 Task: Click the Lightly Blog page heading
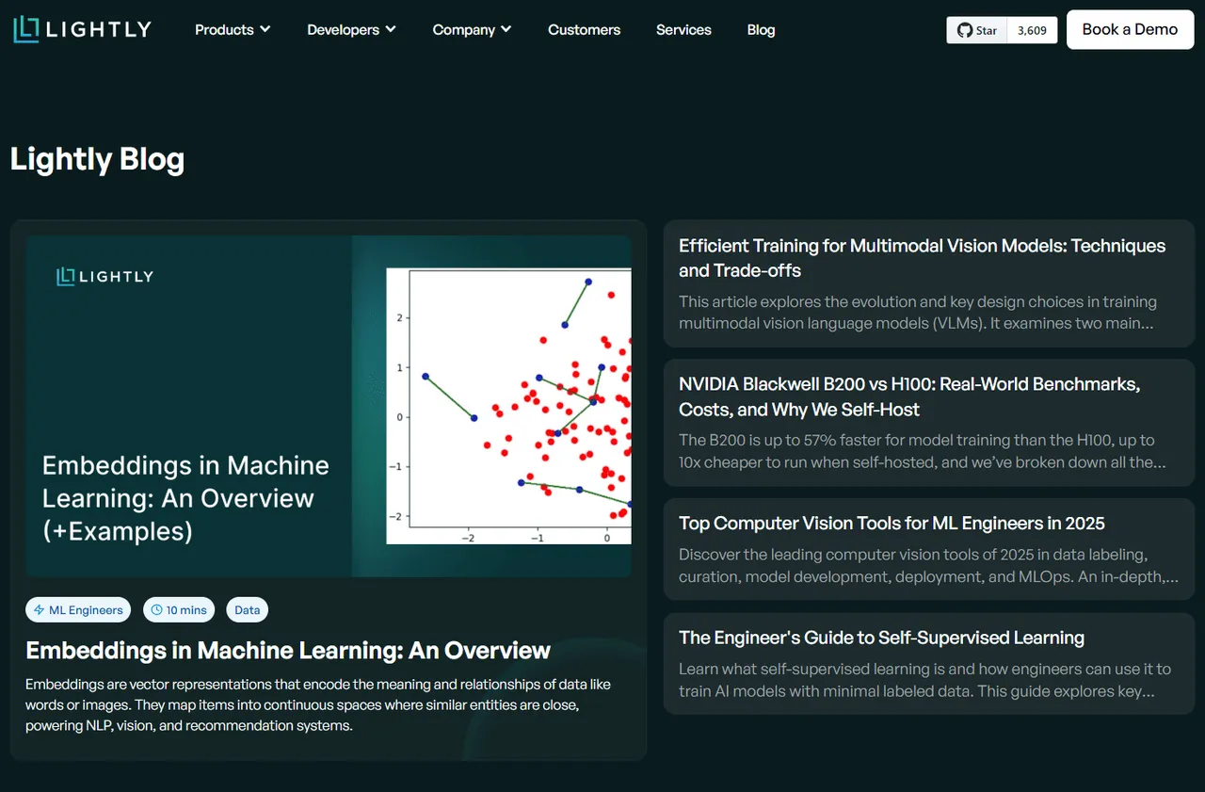point(97,159)
